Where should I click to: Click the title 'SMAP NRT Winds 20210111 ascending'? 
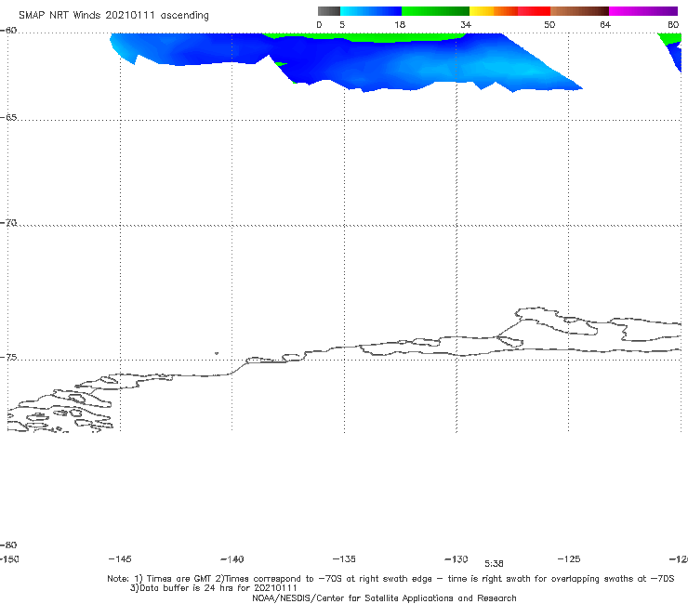click(x=113, y=15)
